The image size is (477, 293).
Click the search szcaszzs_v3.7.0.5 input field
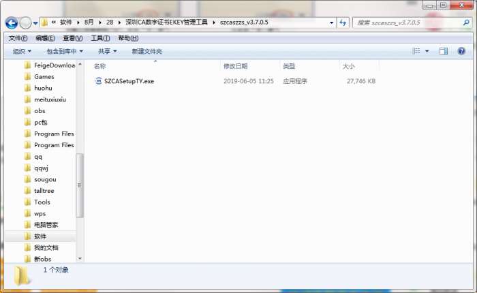tap(407, 22)
